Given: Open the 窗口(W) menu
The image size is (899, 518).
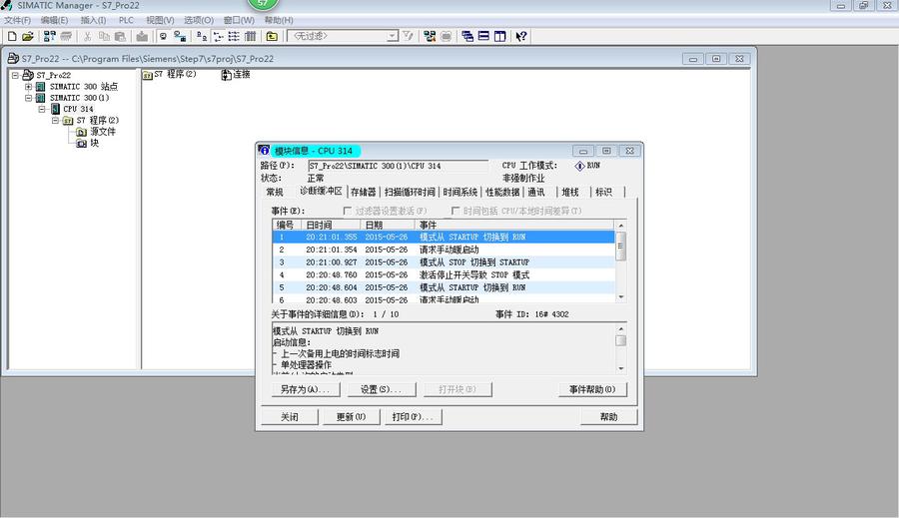Looking at the screenshot, I should 239,20.
